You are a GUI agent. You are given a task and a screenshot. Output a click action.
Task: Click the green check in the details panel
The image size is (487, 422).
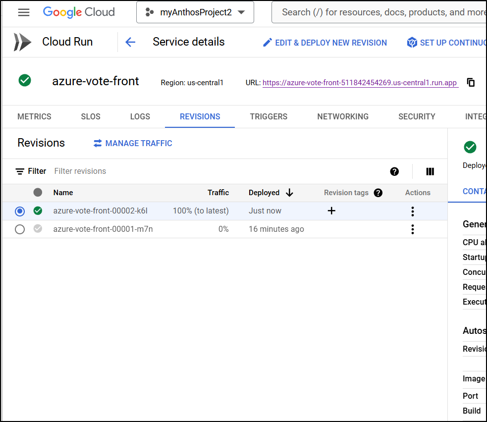tap(470, 147)
